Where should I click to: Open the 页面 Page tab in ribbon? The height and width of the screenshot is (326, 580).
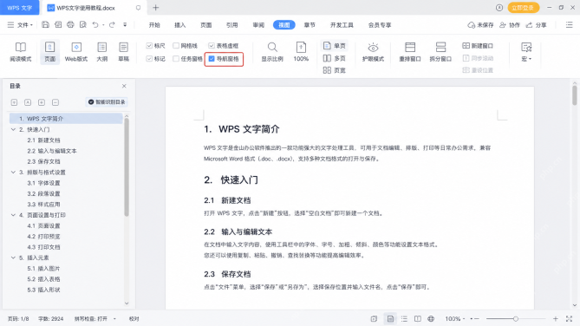206,25
